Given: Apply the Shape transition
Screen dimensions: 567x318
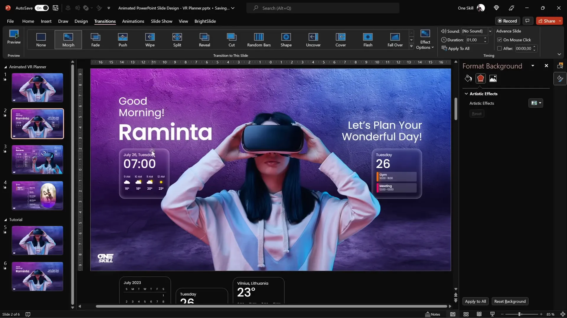Looking at the screenshot, I should point(286,39).
